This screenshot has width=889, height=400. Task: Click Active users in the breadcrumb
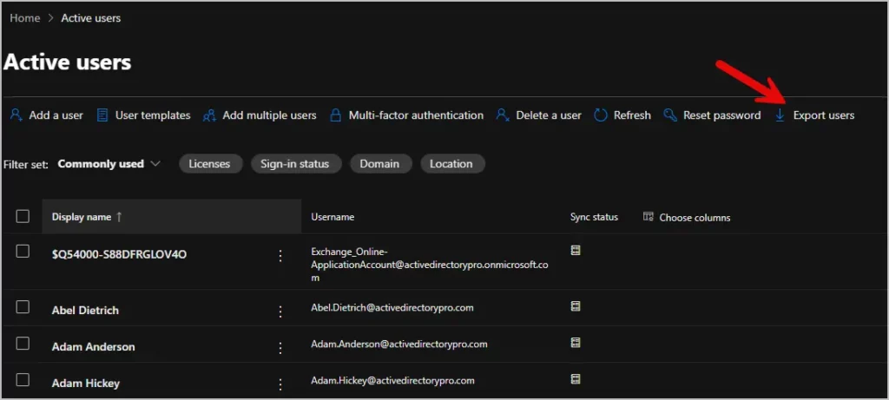(90, 18)
